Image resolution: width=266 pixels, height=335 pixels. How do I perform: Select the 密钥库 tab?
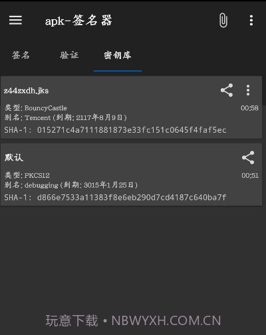pyautogui.click(x=118, y=55)
